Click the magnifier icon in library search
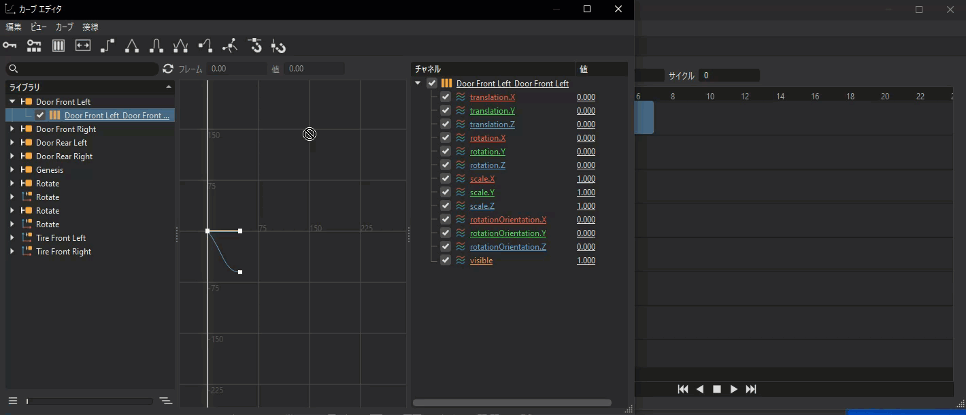 [x=13, y=69]
